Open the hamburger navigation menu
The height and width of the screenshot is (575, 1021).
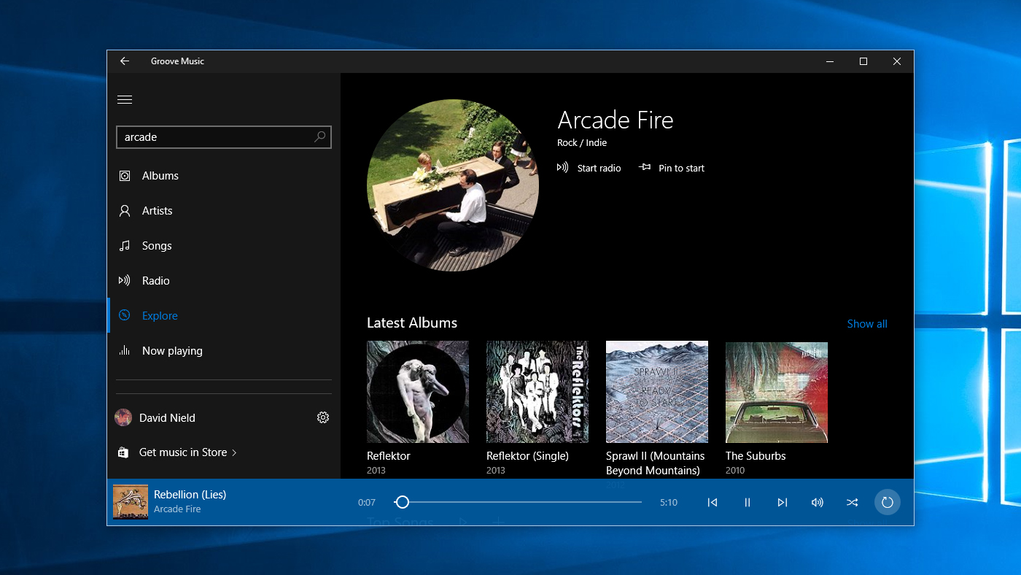coord(125,100)
